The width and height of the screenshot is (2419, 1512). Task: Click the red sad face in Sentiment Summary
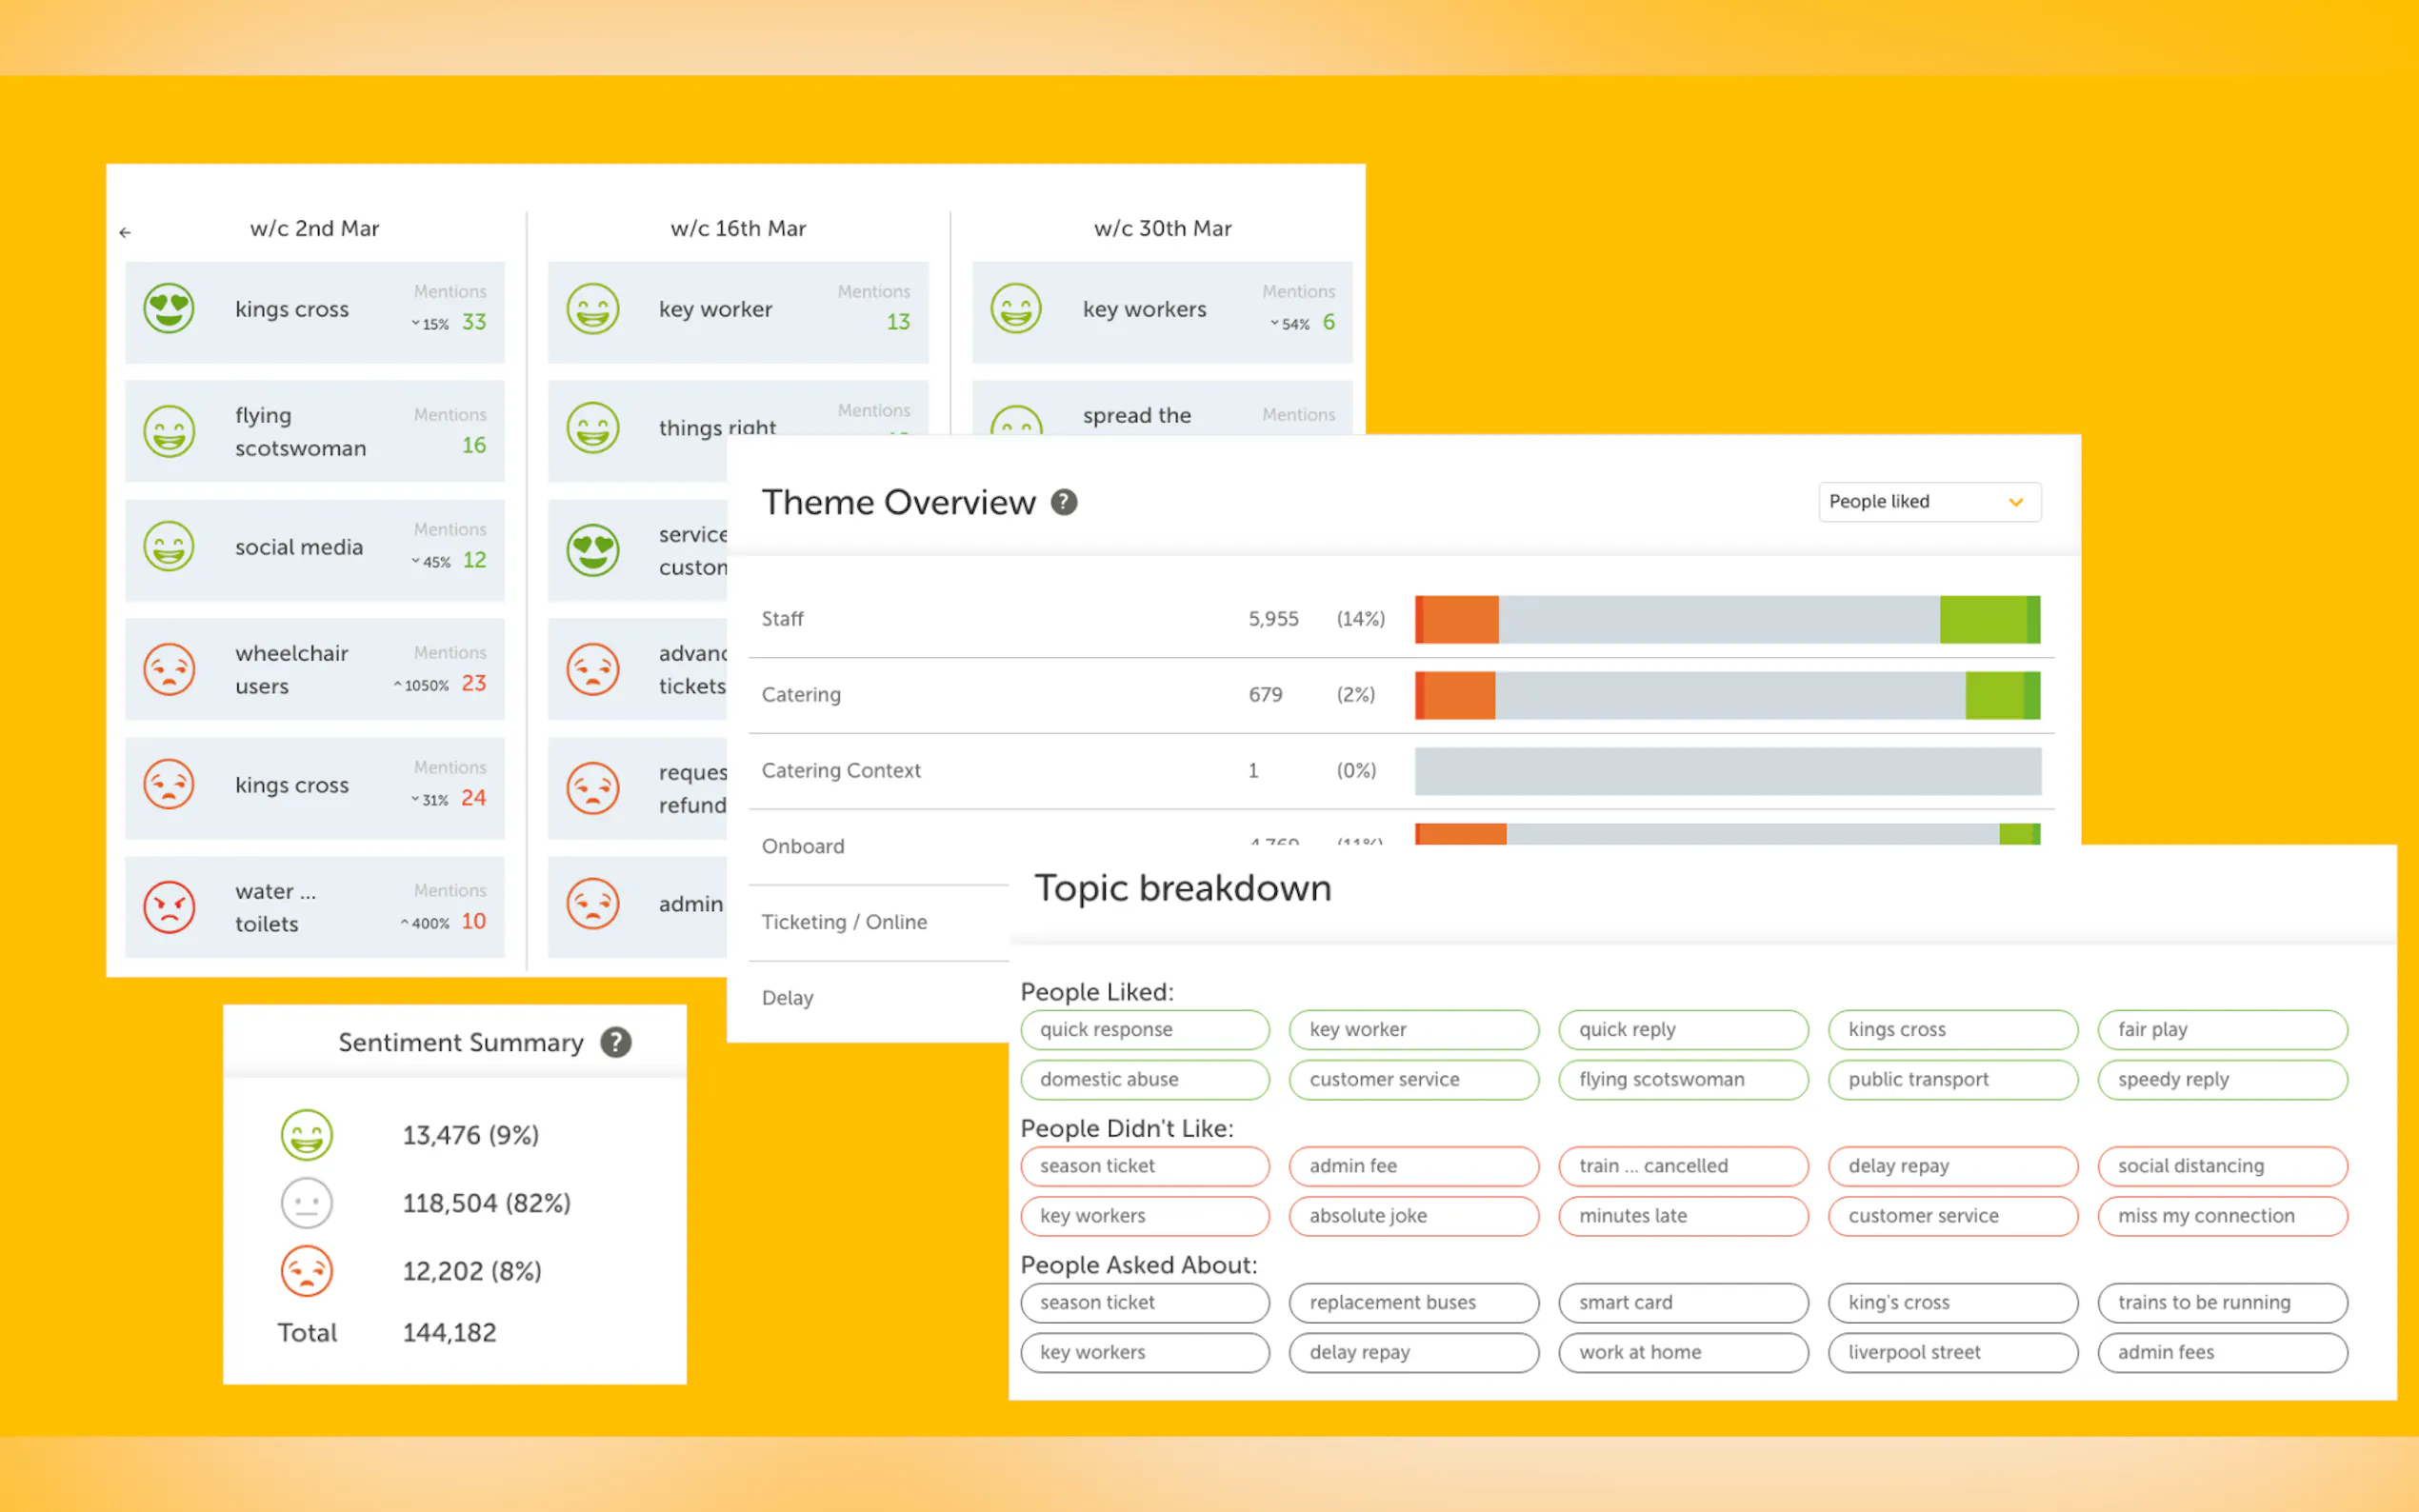click(x=306, y=1271)
